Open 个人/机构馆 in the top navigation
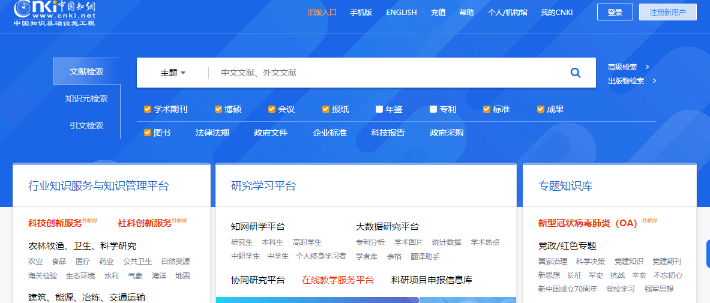 508,12
